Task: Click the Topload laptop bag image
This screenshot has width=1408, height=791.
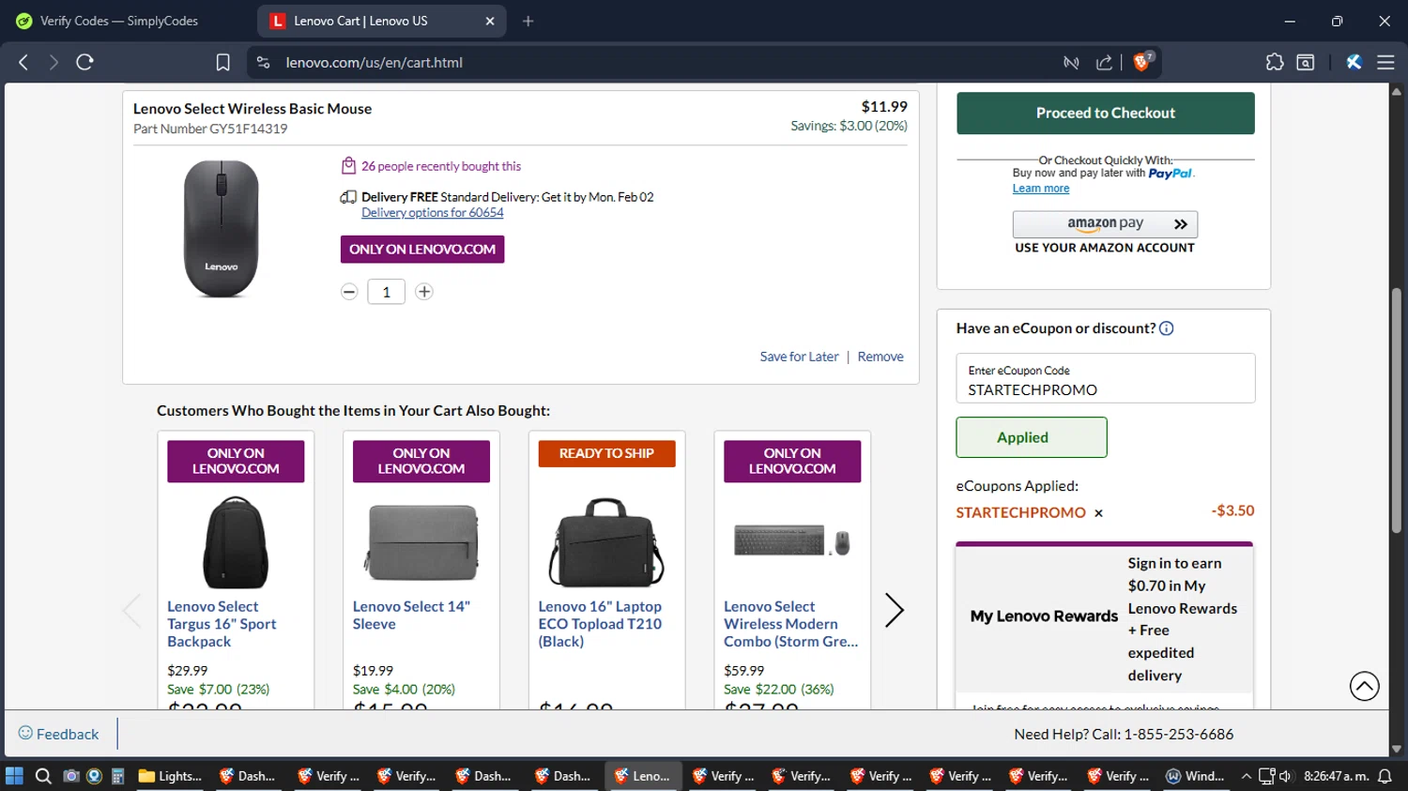Action: (606, 542)
